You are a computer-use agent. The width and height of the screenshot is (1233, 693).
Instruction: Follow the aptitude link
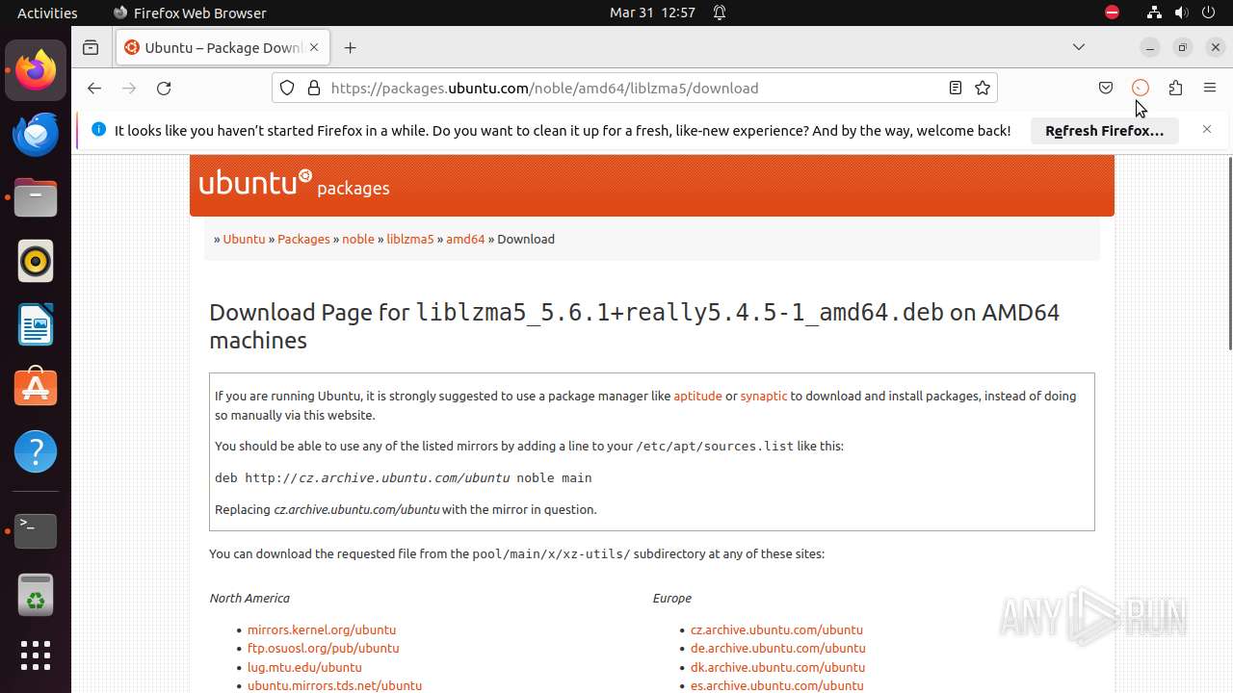coord(697,396)
